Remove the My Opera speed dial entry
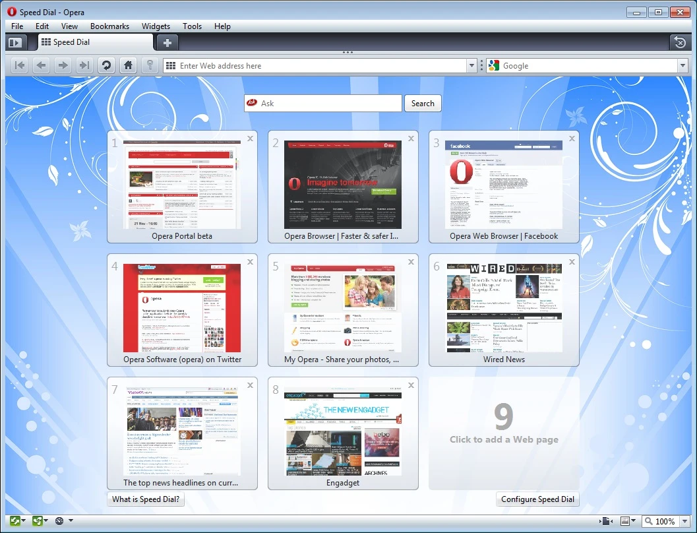The height and width of the screenshot is (533, 697). click(x=411, y=262)
